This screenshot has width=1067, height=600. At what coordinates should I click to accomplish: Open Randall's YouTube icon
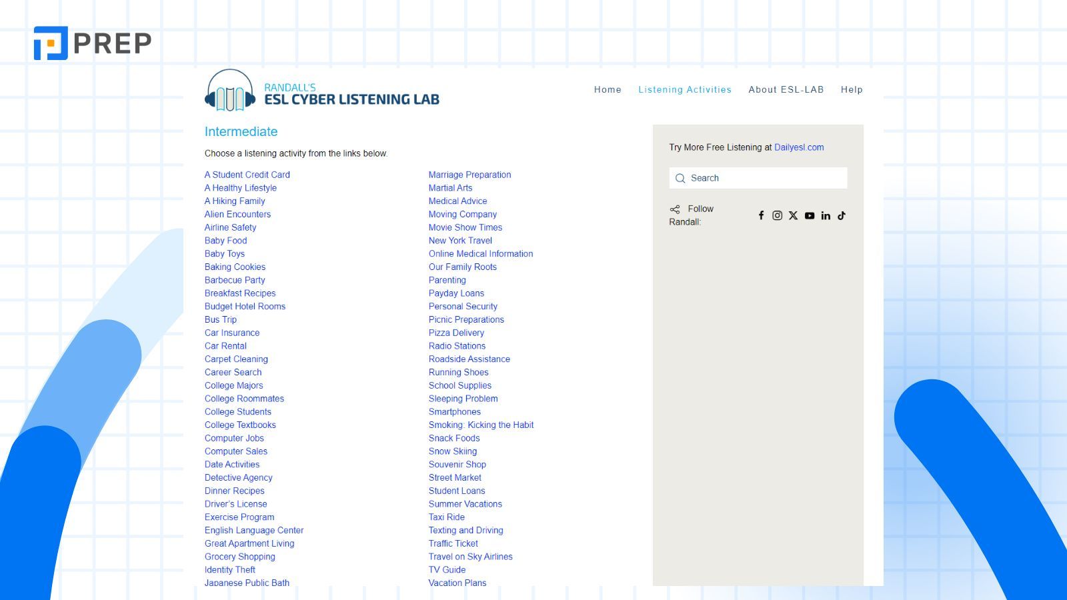[x=810, y=215]
